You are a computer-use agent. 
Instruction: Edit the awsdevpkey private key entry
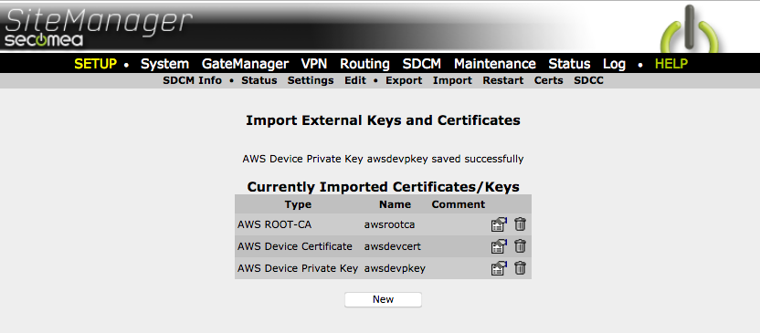click(x=498, y=268)
